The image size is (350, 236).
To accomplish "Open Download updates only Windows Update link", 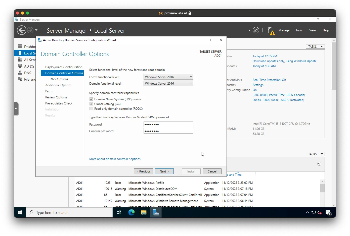I will click(285, 61).
